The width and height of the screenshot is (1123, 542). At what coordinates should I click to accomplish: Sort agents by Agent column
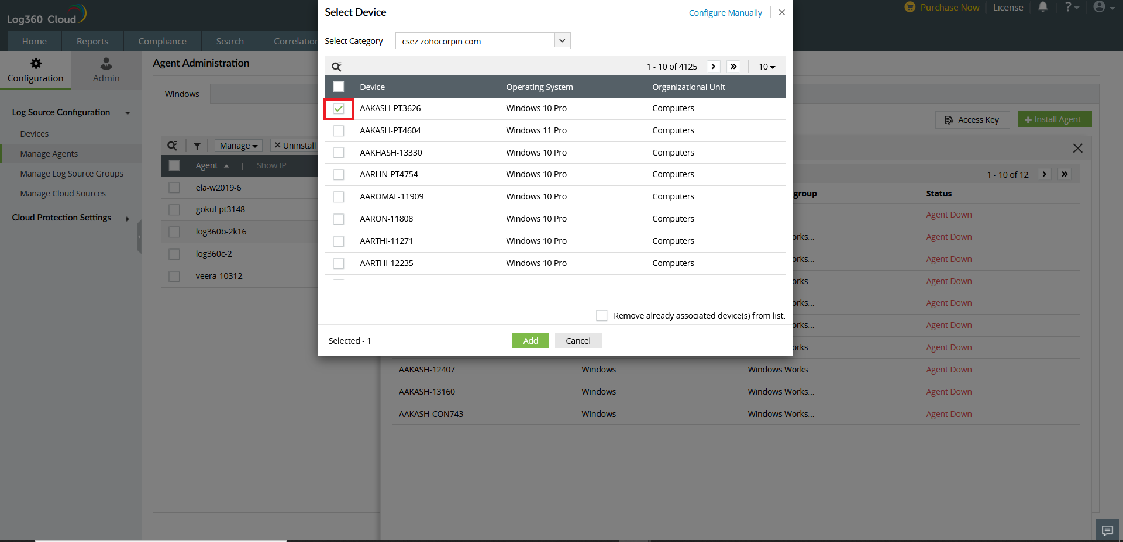(x=212, y=166)
